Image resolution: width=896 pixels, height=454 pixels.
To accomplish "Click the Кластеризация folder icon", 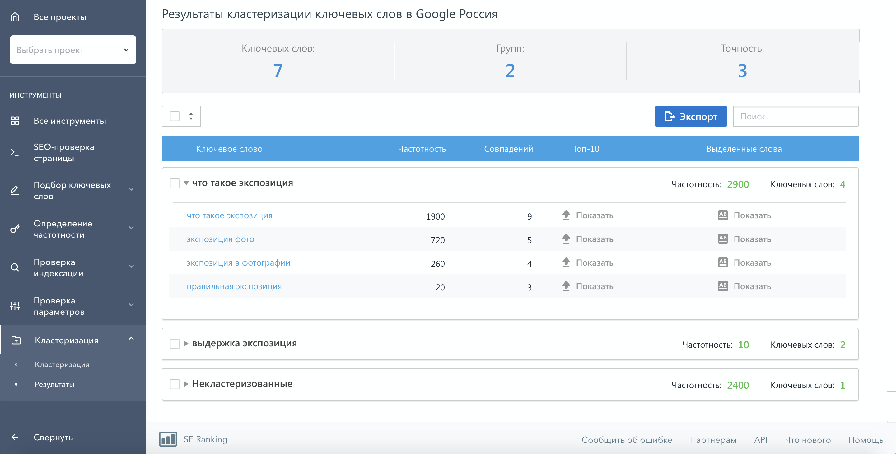I will coord(16,340).
